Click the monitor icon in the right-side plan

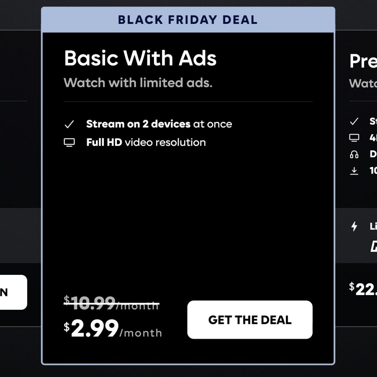(x=354, y=138)
